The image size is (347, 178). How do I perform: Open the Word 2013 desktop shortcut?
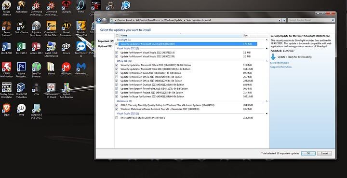point(6,48)
